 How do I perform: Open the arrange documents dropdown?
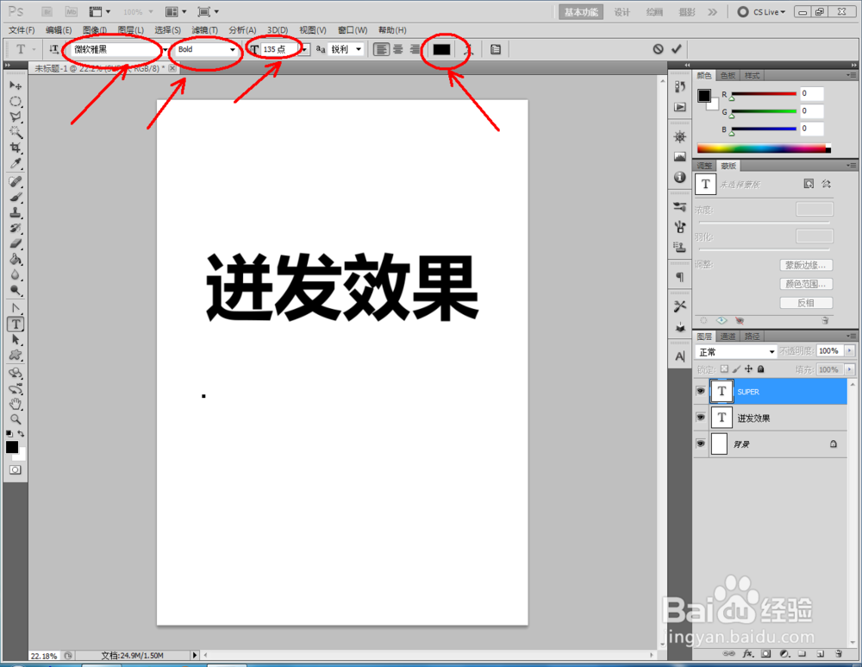176,11
